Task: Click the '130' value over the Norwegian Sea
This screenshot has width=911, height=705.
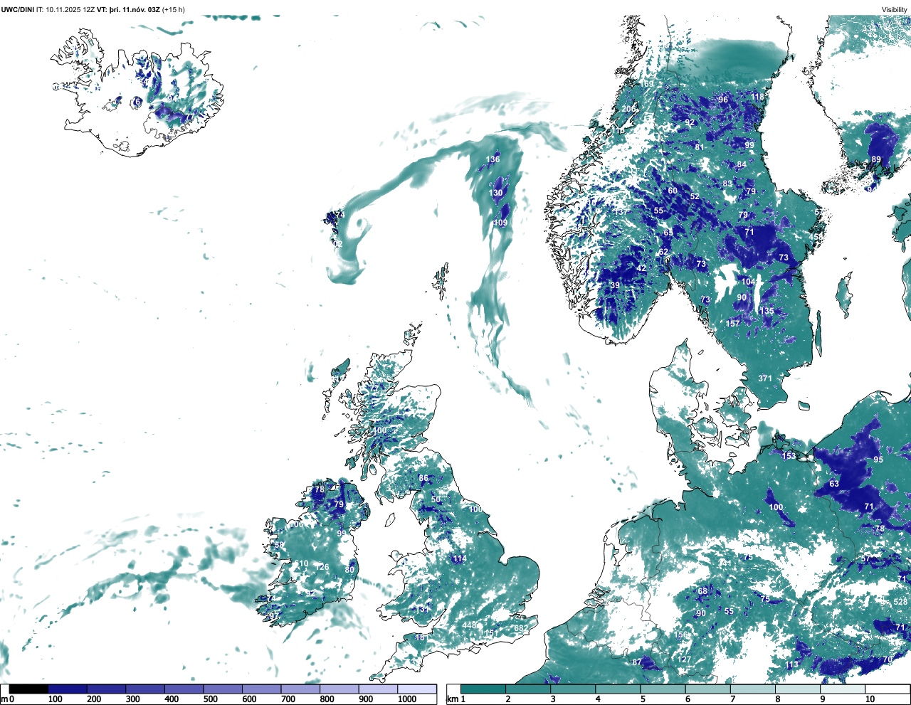Action: 496,193
